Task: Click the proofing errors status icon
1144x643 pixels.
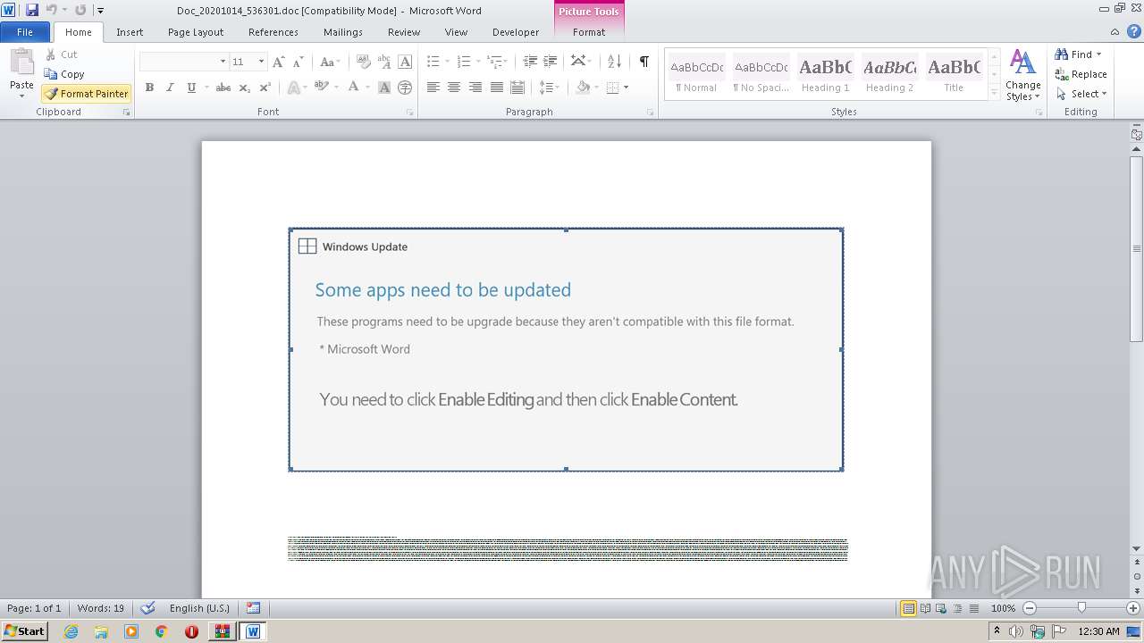Action: pyautogui.click(x=147, y=608)
